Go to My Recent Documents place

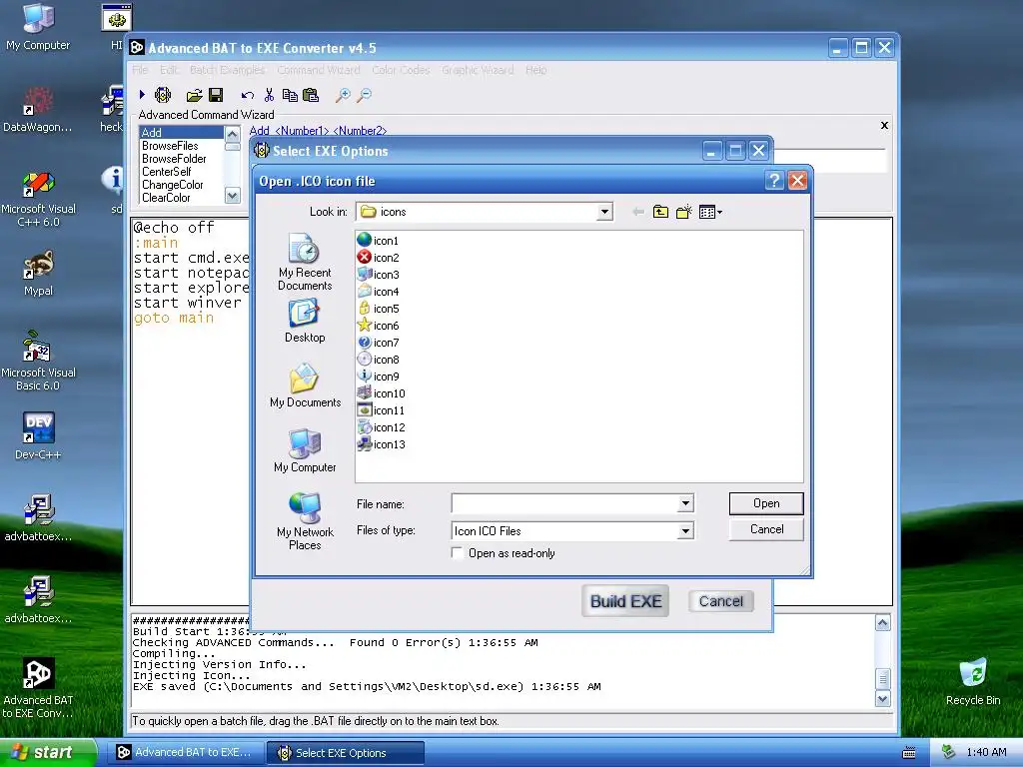tap(305, 263)
